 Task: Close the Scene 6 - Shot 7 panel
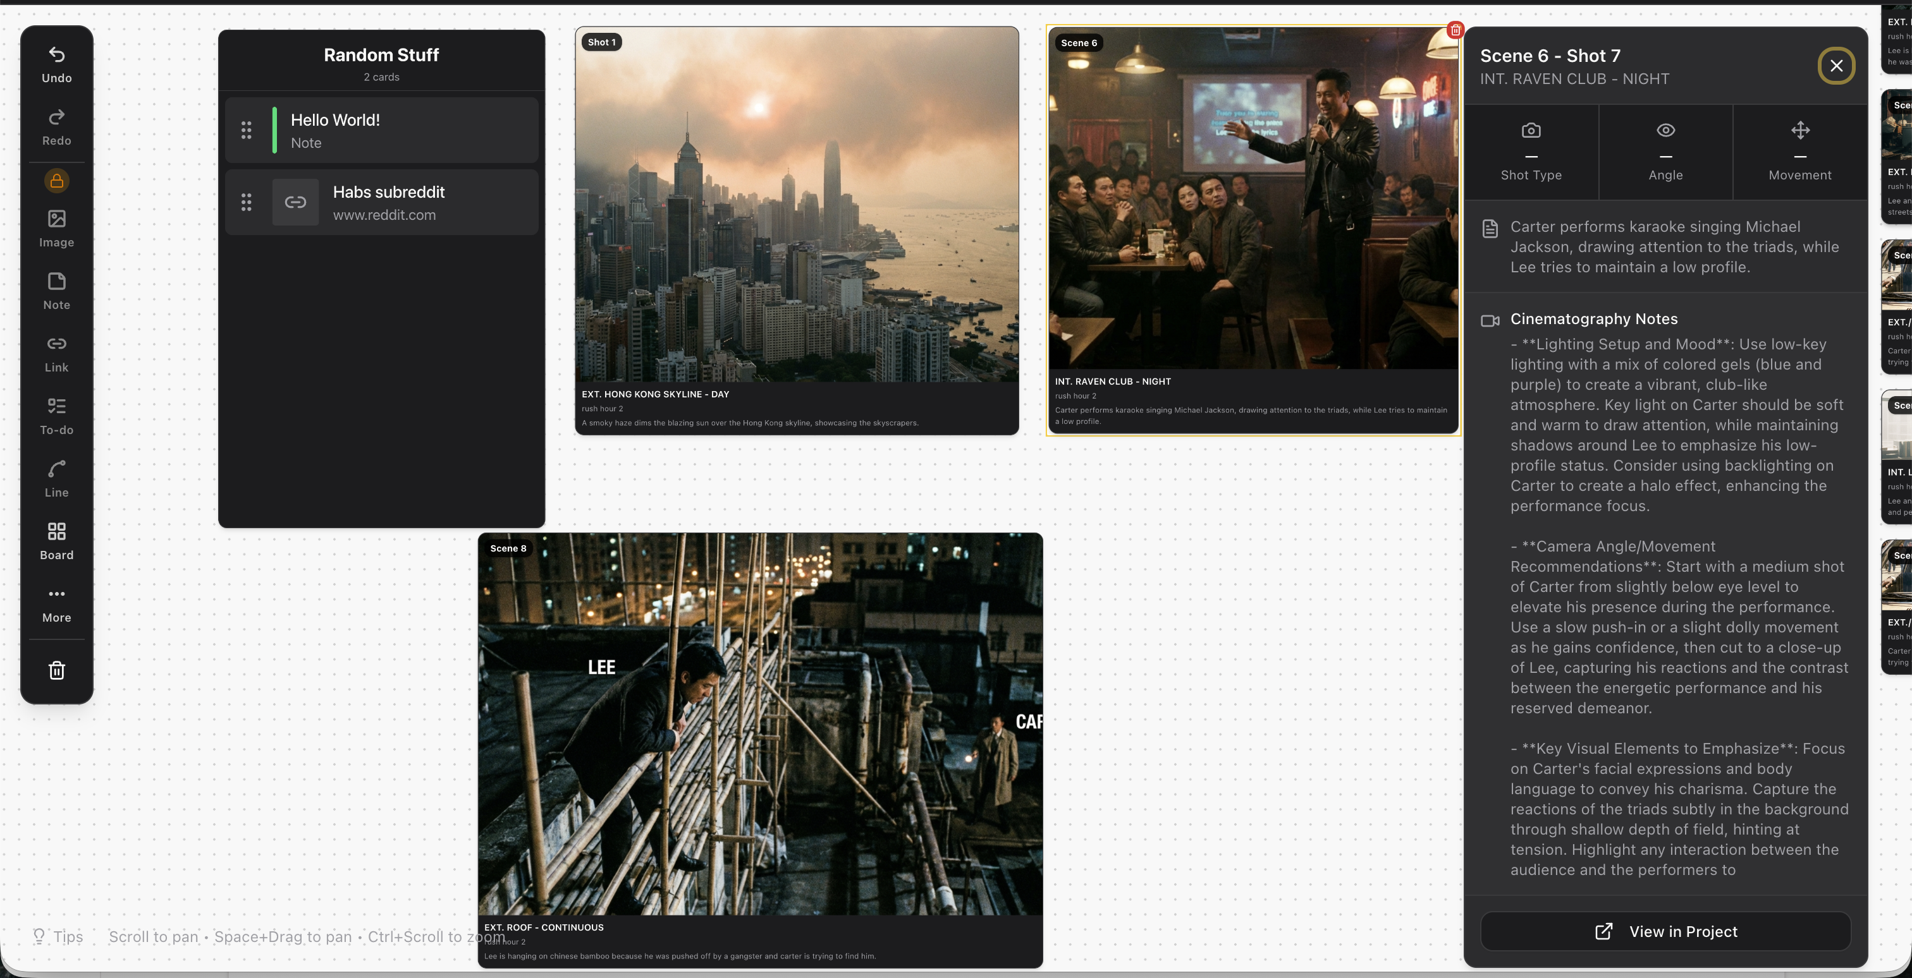tap(1836, 66)
